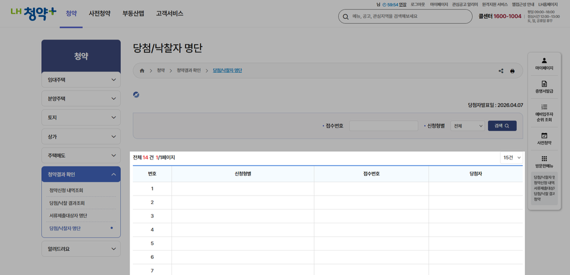570x275 pixels.
Task: Click 로그아웃 link
Action: point(417,4)
